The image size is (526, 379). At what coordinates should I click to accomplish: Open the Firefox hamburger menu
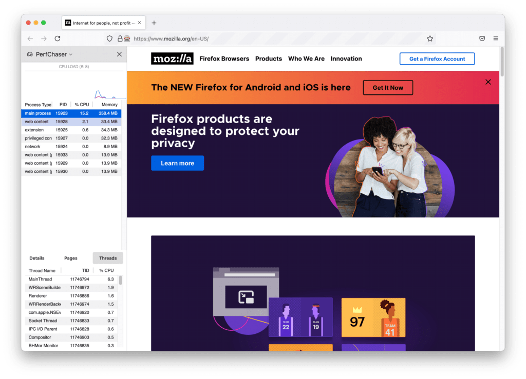pyautogui.click(x=496, y=38)
